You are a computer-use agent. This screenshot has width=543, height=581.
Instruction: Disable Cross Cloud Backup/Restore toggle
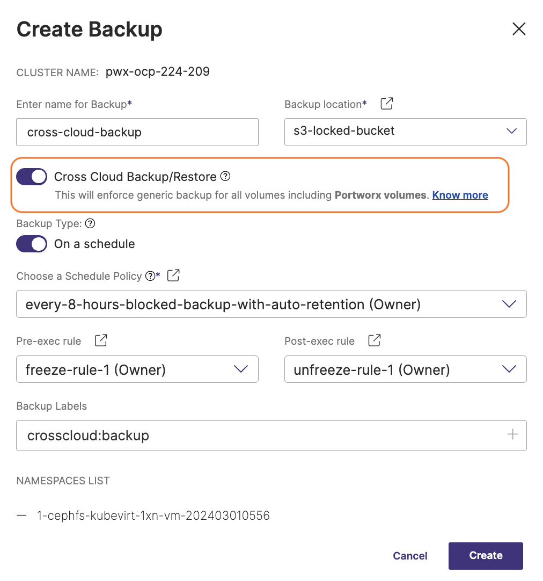click(x=32, y=177)
